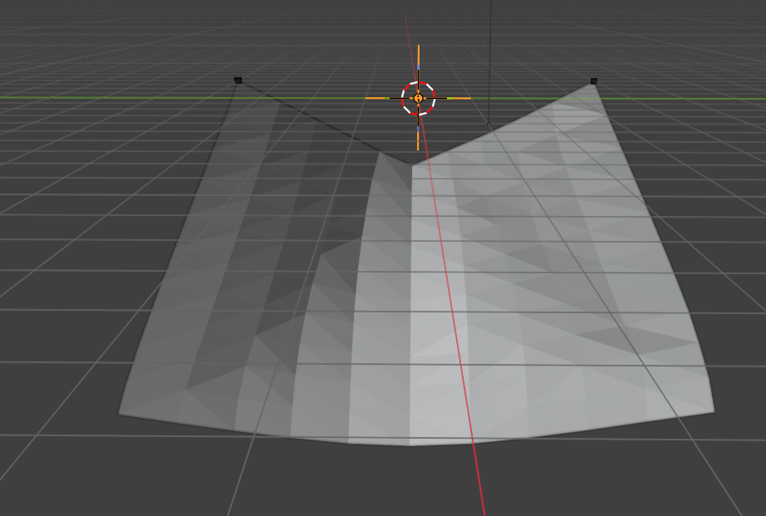The width and height of the screenshot is (766, 516).
Task: Click the lower end of the dark vertical line
Action: [489, 123]
